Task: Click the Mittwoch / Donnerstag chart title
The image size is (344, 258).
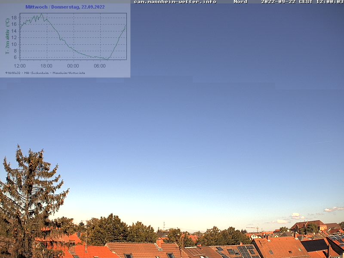Action: coord(65,7)
